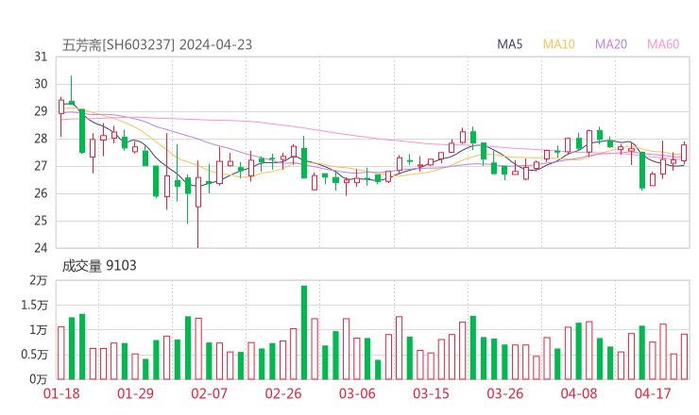Click the price axis label 28

(x=41, y=139)
